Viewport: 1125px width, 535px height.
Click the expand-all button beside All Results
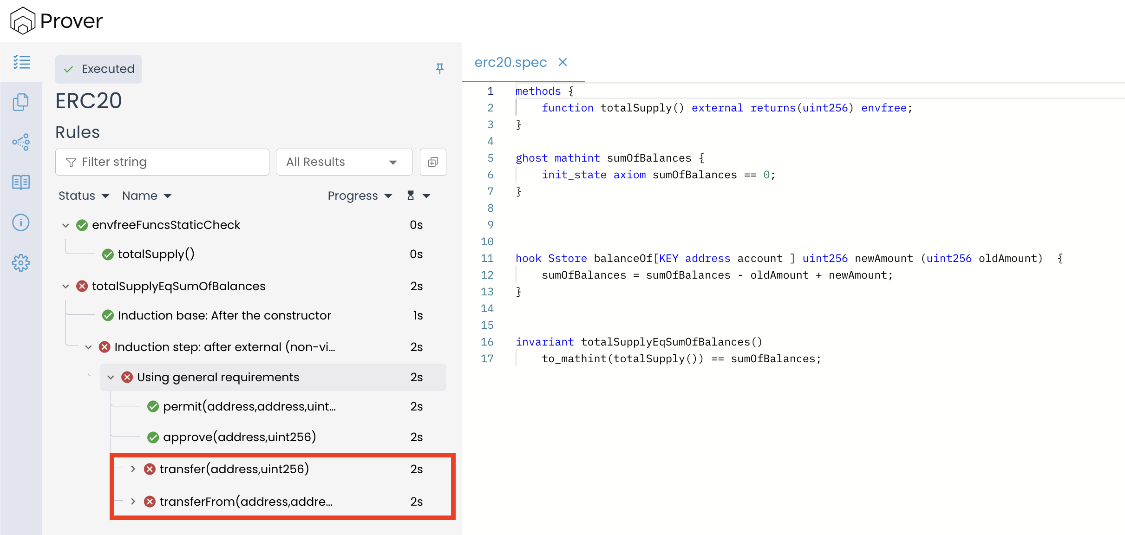[x=432, y=162]
